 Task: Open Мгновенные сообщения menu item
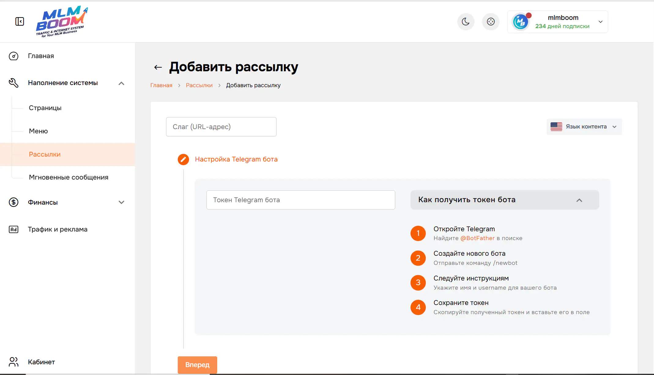point(69,177)
